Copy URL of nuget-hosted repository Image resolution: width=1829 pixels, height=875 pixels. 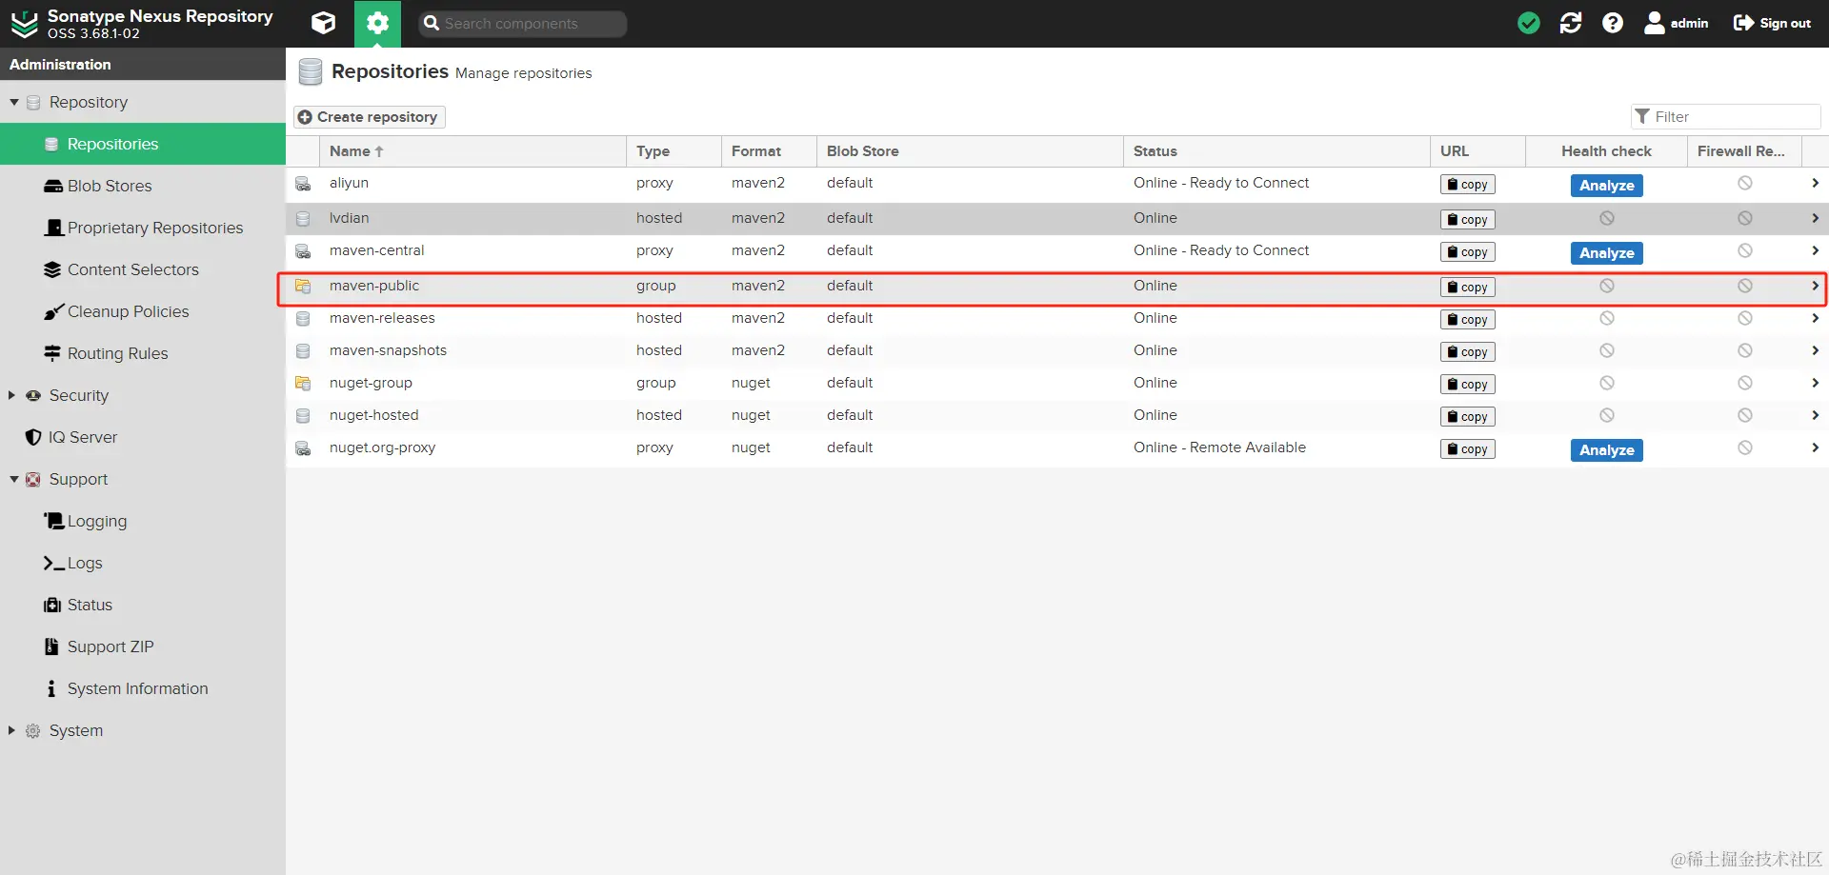pos(1467,417)
